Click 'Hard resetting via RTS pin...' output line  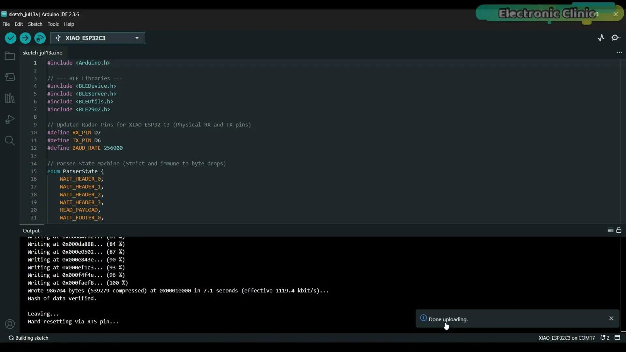click(x=73, y=322)
